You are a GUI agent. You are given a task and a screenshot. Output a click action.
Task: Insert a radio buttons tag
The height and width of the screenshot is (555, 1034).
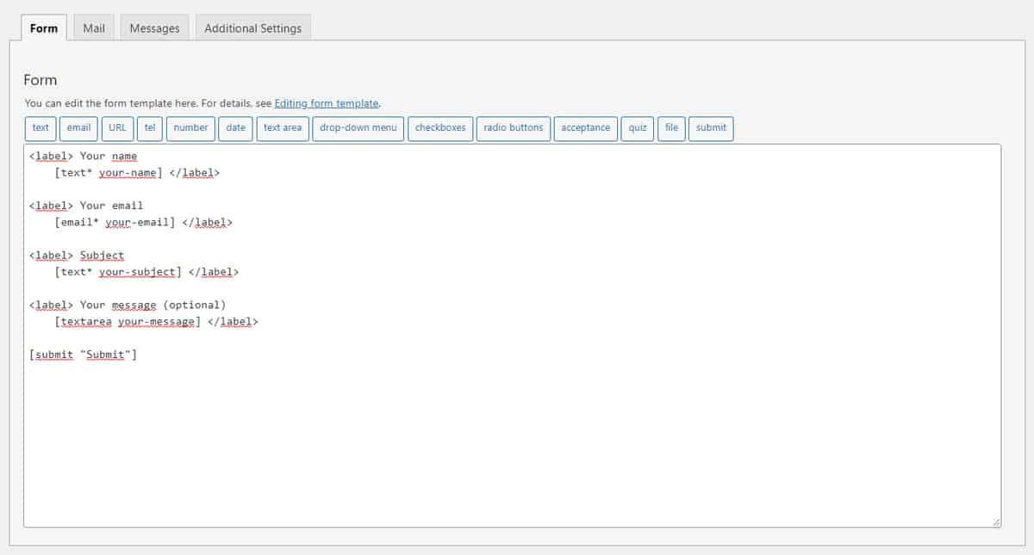coord(514,128)
